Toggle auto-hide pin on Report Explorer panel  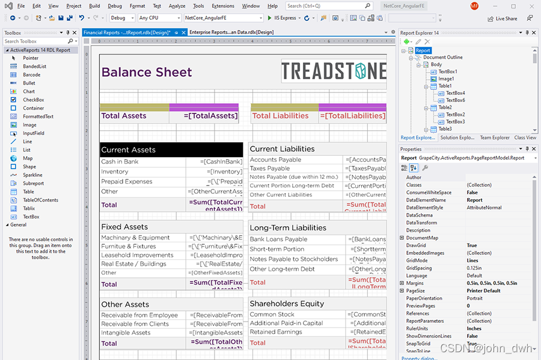(527, 33)
